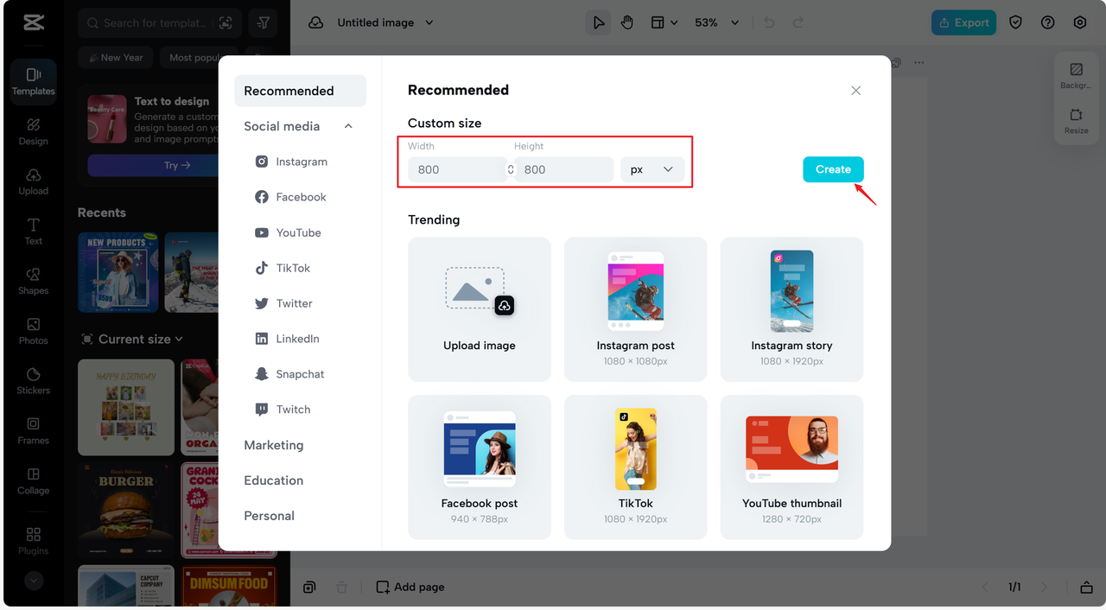Choose the Upload image card

tap(480, 309)
